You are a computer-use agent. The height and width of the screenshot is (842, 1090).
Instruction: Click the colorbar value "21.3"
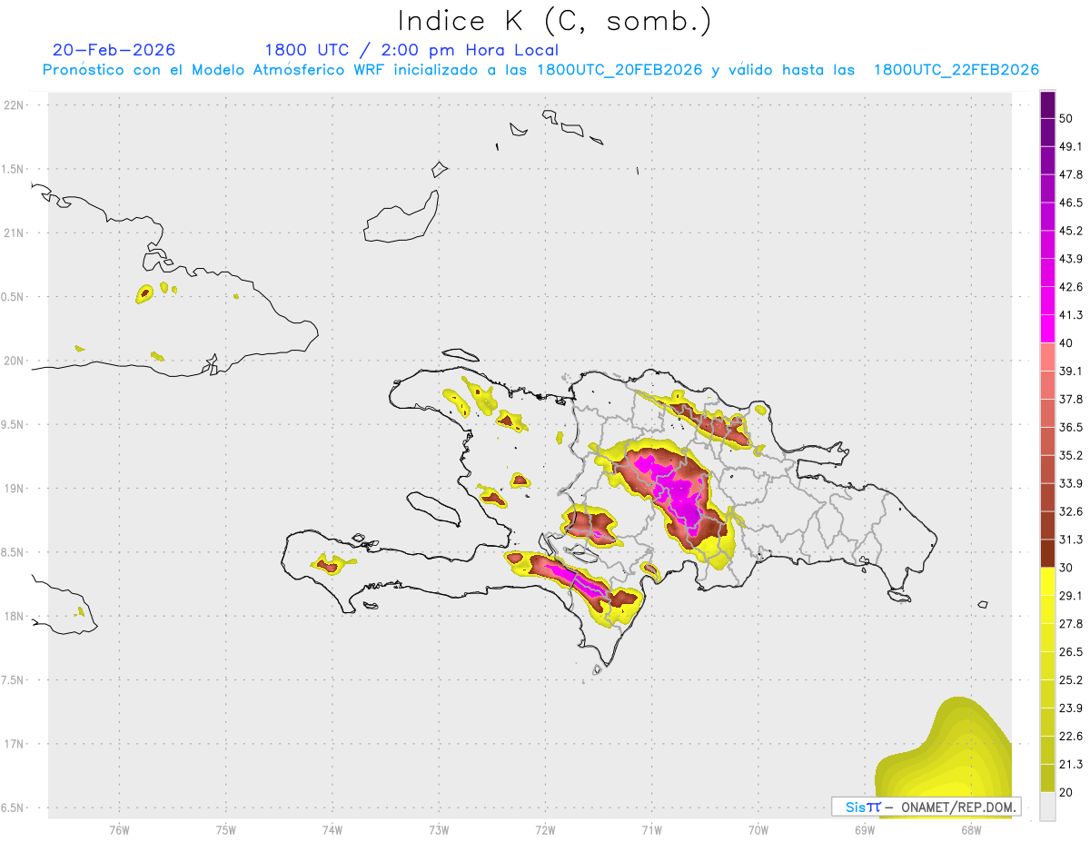(x=1072, y=764)
